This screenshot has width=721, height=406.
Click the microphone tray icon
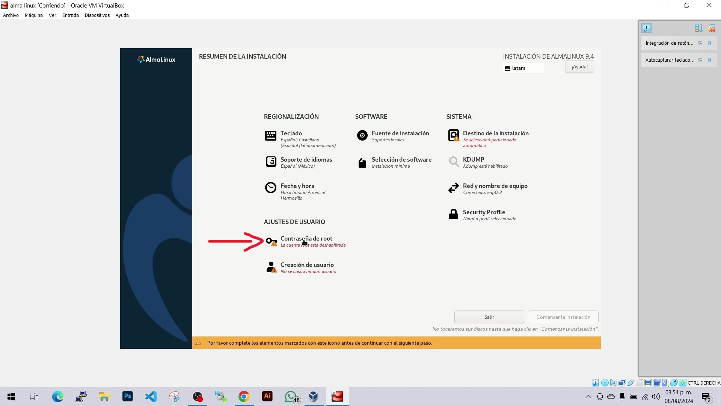tap(622, 397)
